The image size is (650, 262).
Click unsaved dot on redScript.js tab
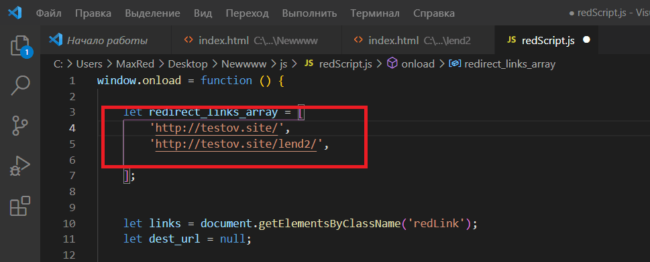coord(586,40)
